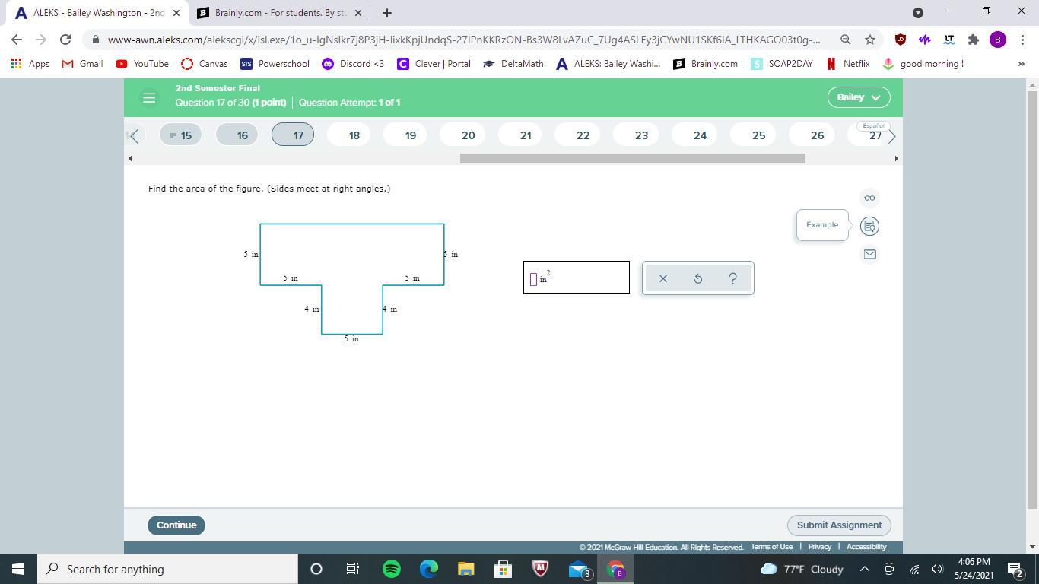Open the Chrome extensions puzzle icon
The image size is (1039, 584).
click(x=973, y=40)
